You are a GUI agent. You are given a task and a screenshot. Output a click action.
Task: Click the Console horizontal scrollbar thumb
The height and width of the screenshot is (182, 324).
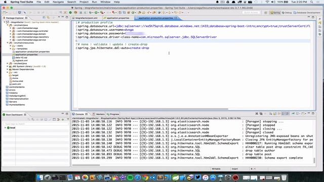[x=86, y=165]
